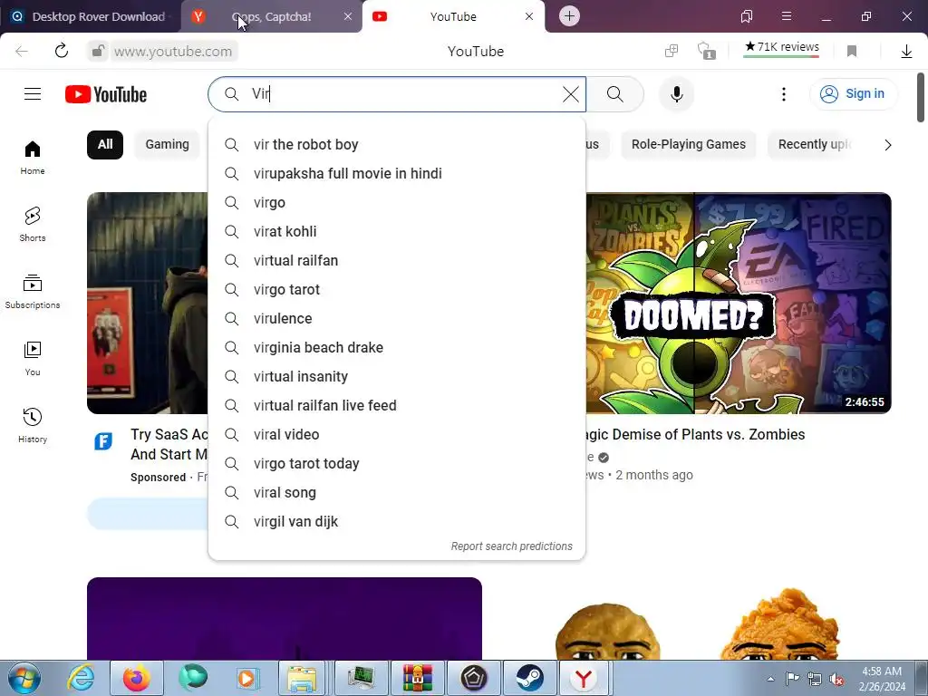Image resolution: width=928 pixels, height=696 pixels.
Task: Open the three-dot settings menu
Action: [784, 94]
